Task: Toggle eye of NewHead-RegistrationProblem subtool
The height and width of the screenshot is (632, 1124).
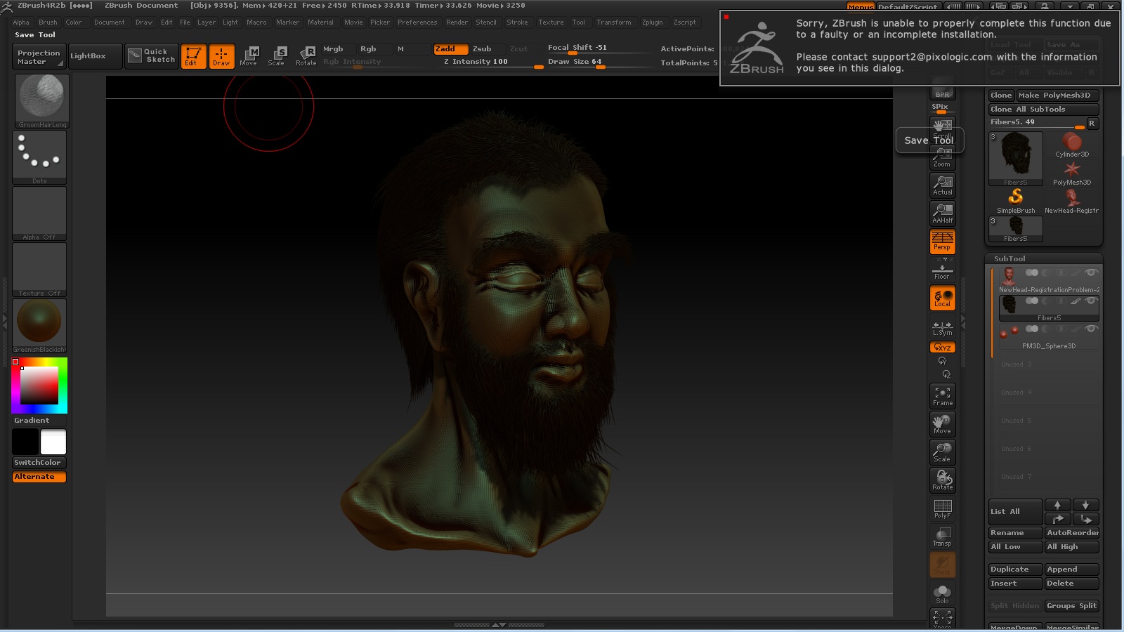Action: 1091,272
